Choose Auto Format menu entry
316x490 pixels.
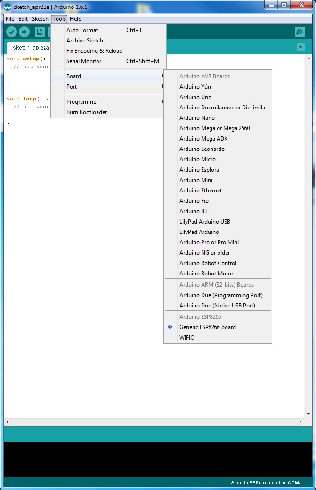pyautogui.click(x=108, y=30)
